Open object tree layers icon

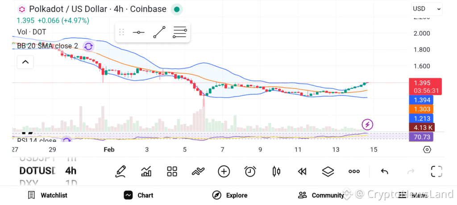[328, 171]
